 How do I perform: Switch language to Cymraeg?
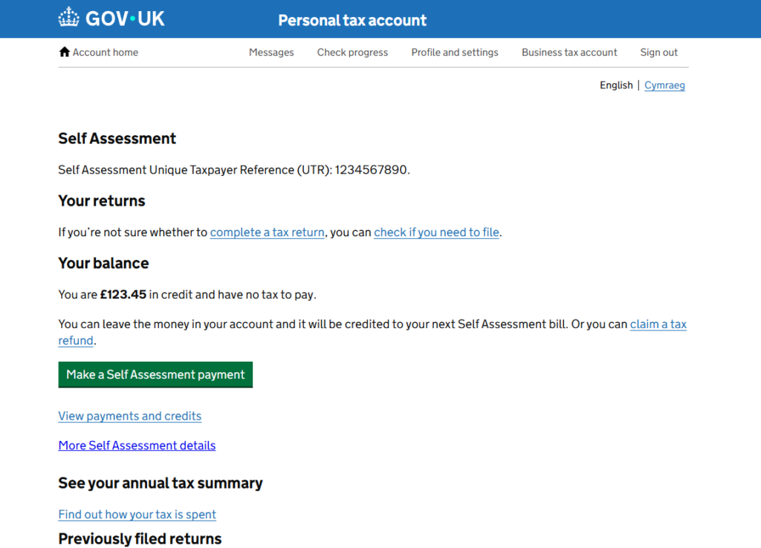(664, 85)
